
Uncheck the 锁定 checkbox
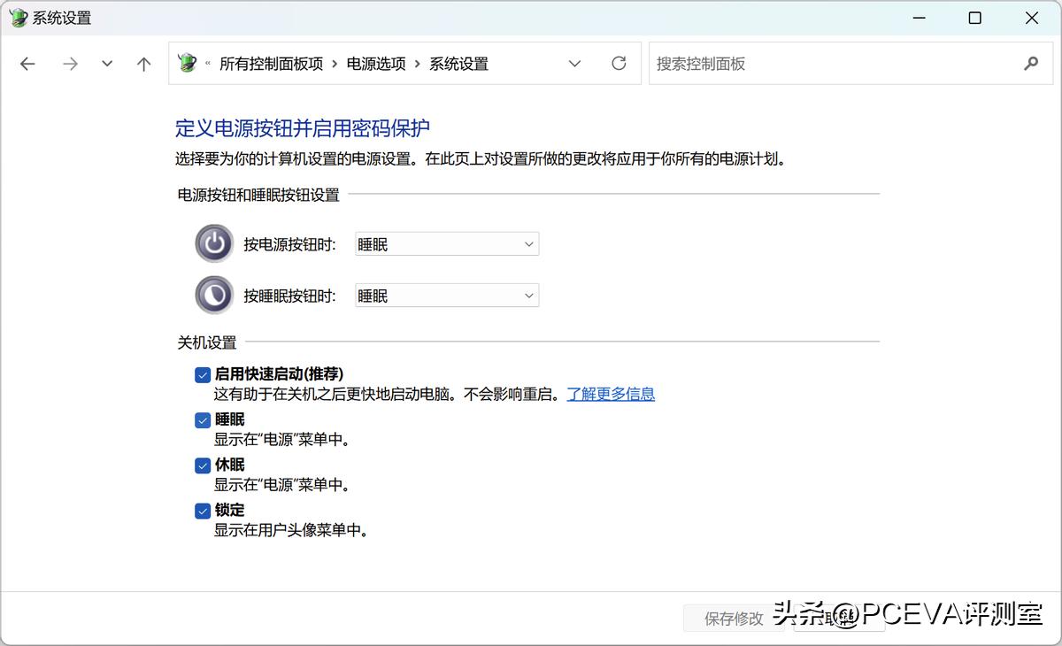pos(203,510)
